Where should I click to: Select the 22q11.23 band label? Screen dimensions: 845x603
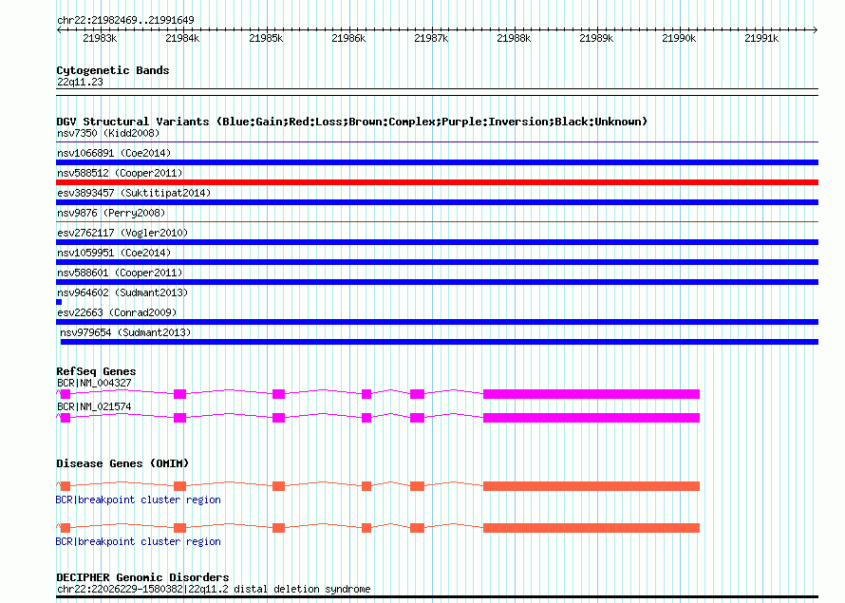80,82
